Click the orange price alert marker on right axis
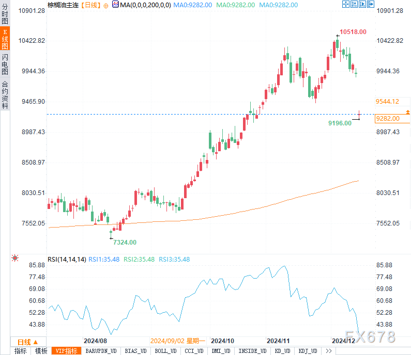 [408, 112]
